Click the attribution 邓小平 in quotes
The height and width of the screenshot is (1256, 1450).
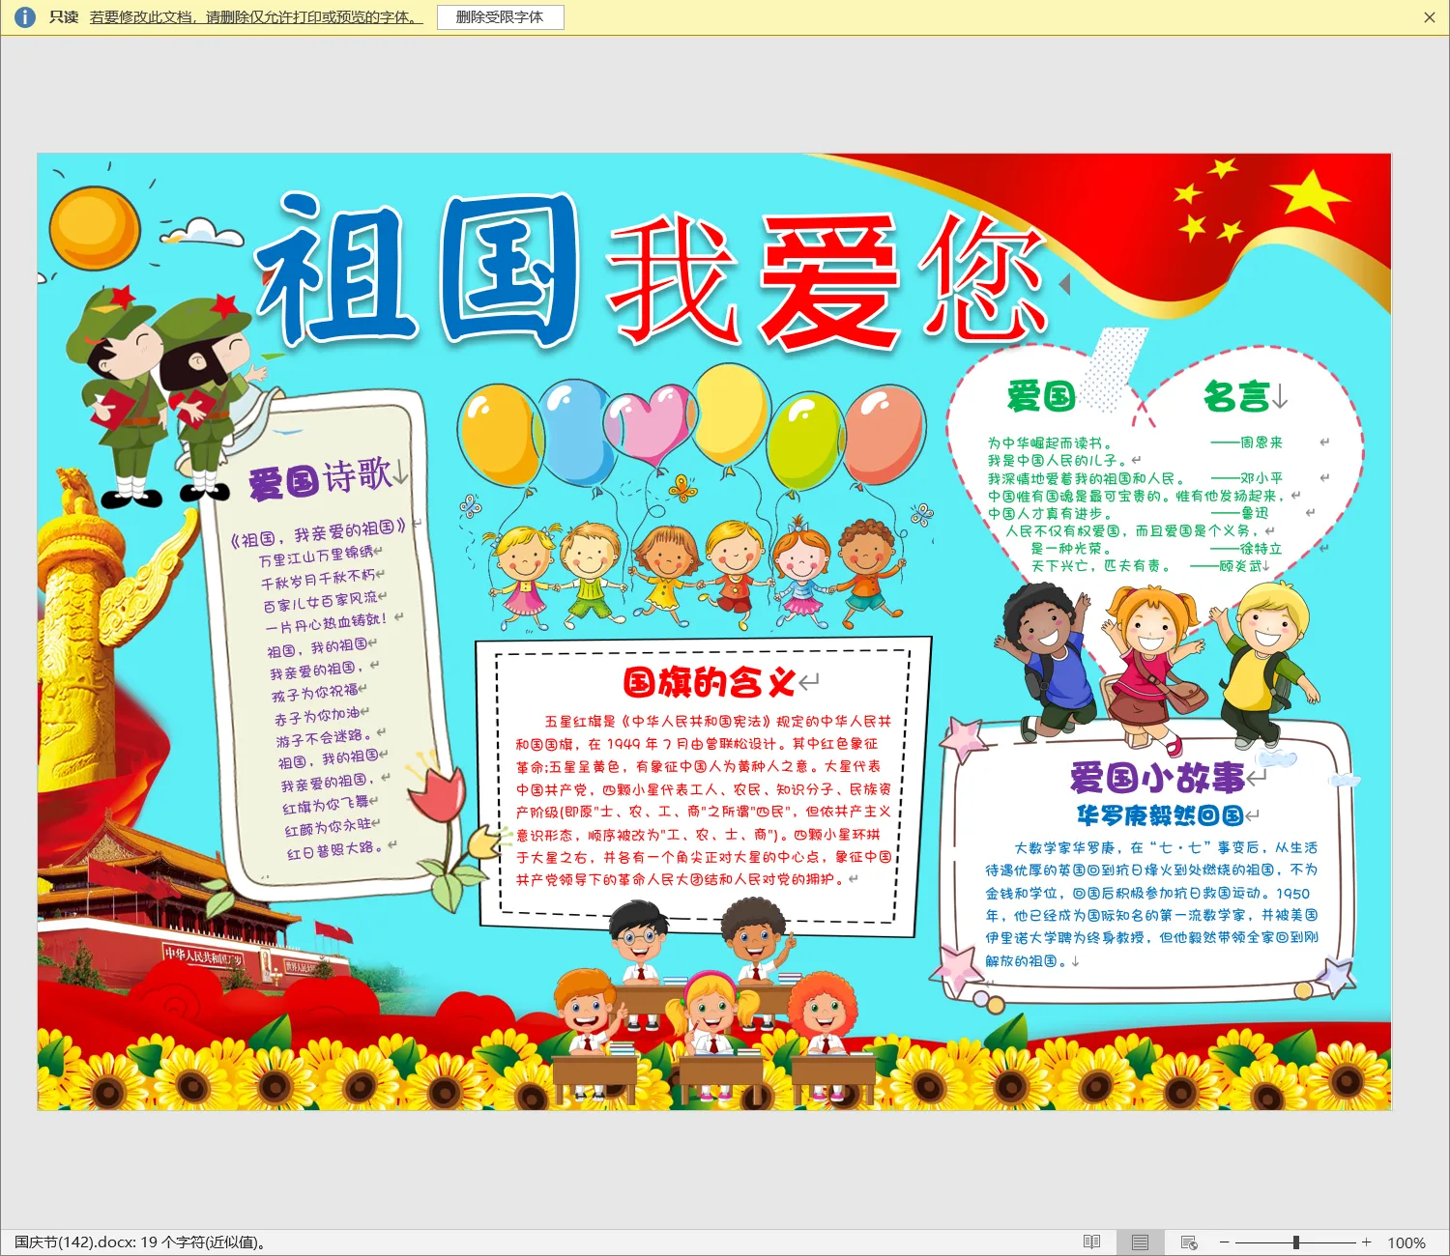point(1261,478)
